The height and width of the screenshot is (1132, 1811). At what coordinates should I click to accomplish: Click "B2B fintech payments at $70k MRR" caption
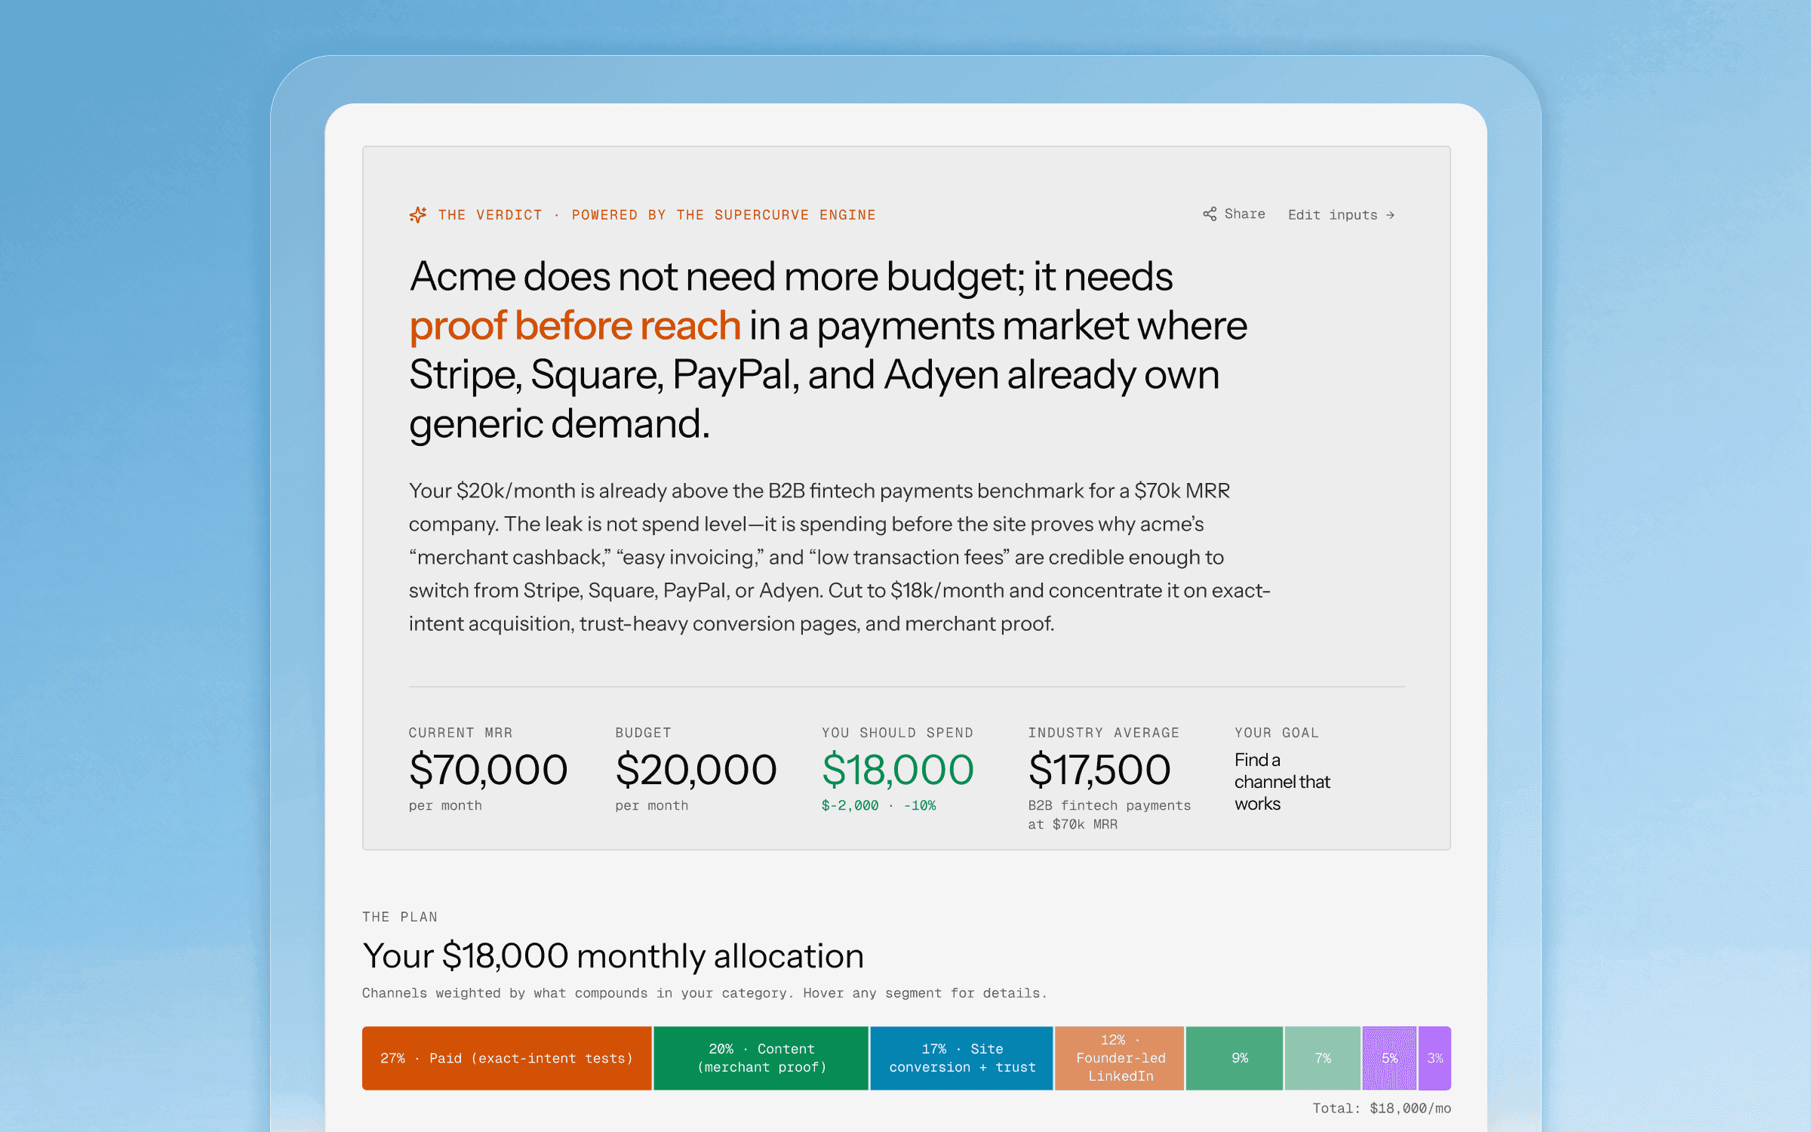point(1109,815)
